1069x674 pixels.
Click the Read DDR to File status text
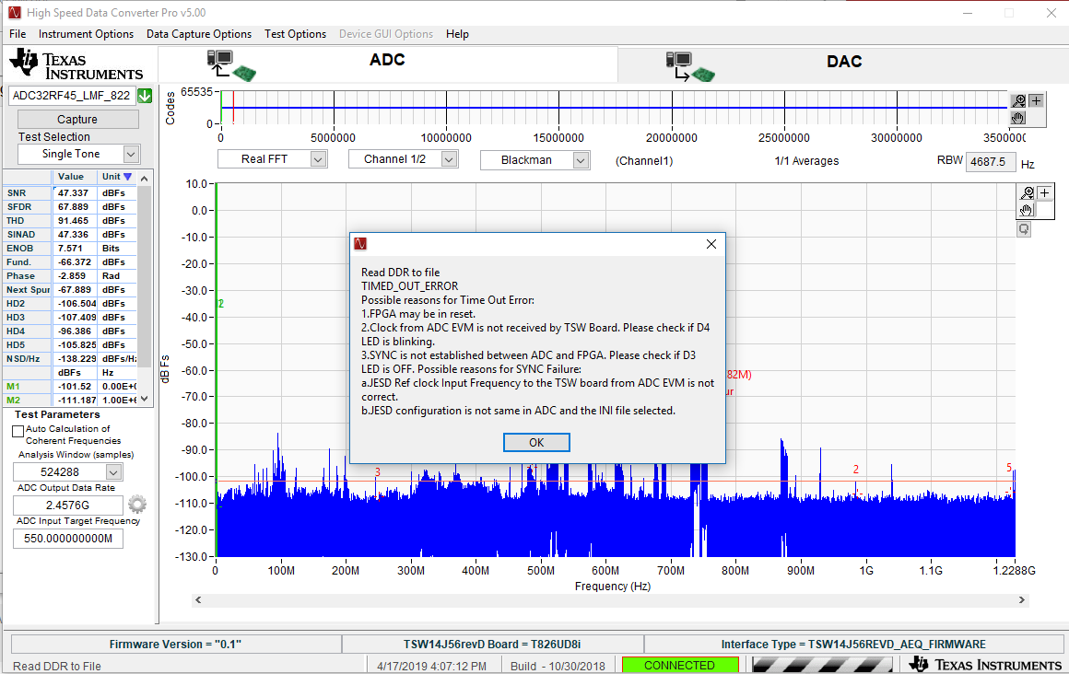tap(57, 666)
